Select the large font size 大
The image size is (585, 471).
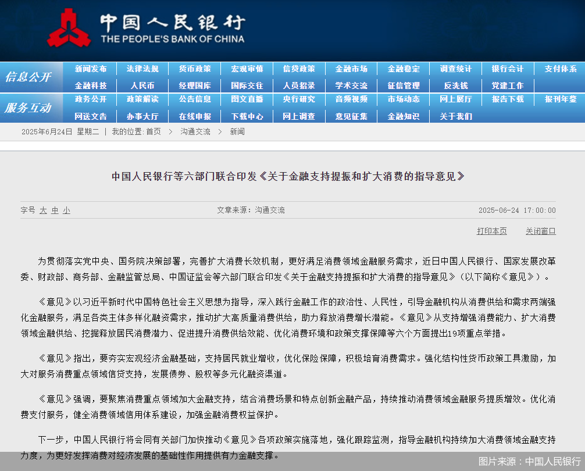[43, 210]
